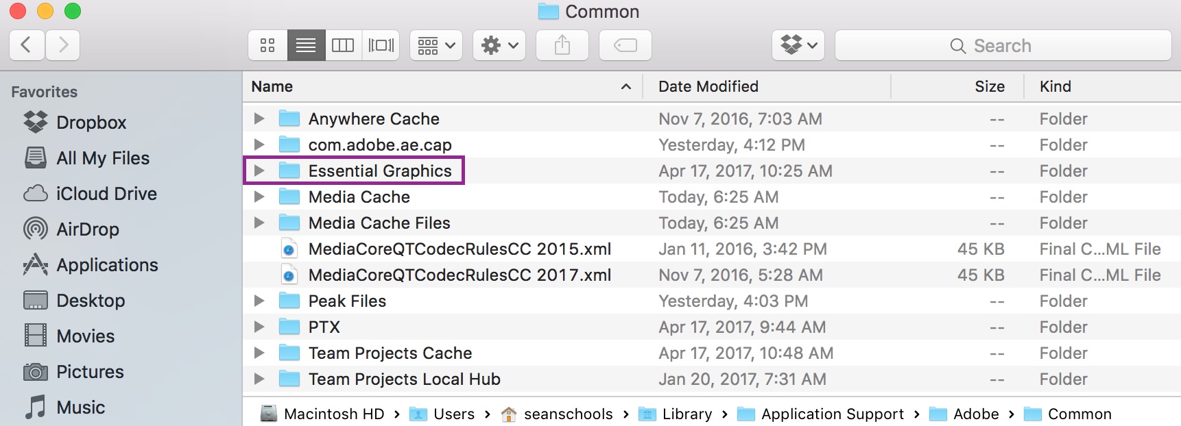Expand the Media Cache Files triangle
Image resolution: width=1181 pixels, height=426 pixels.
(259, 223)
